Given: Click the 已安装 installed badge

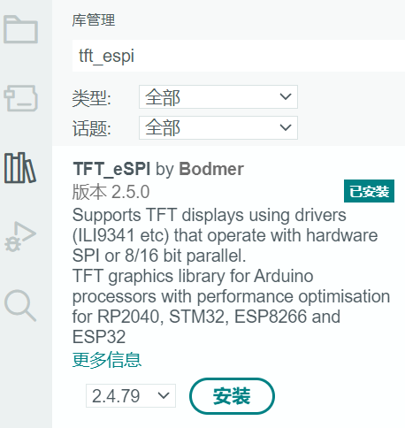Looking at the screenshot, I should click(x=369, y=191).
